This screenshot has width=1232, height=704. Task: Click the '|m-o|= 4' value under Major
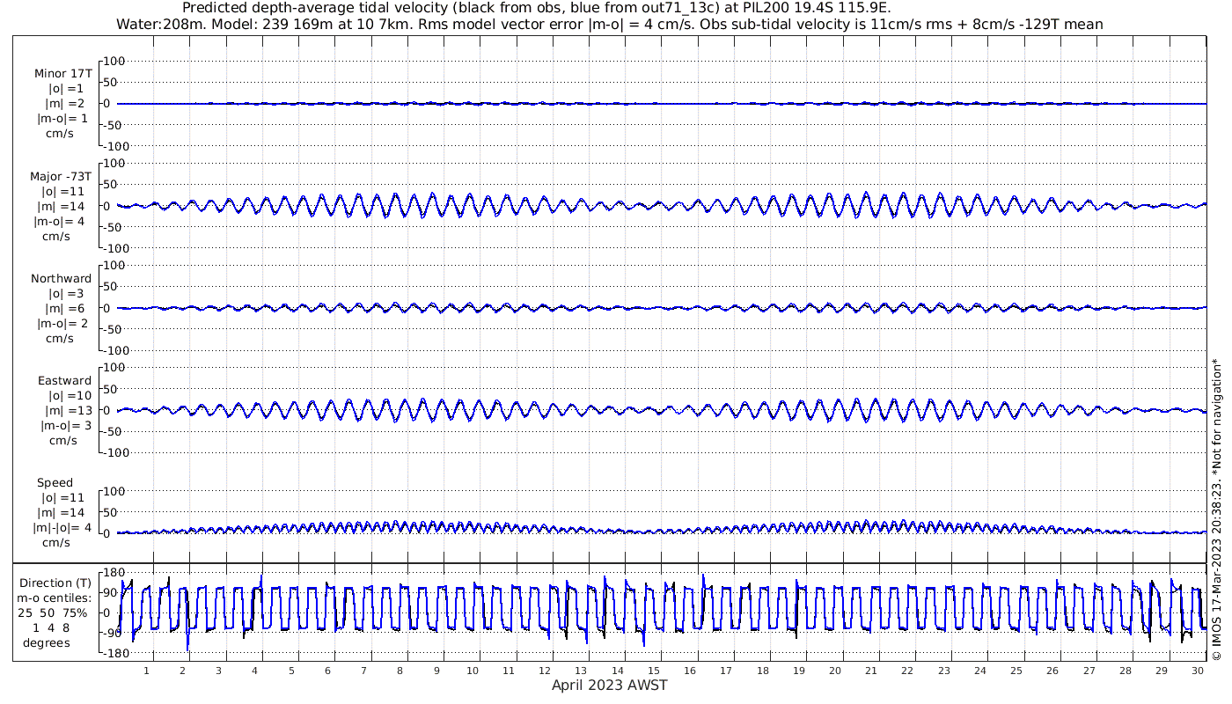tap(61, 221)
